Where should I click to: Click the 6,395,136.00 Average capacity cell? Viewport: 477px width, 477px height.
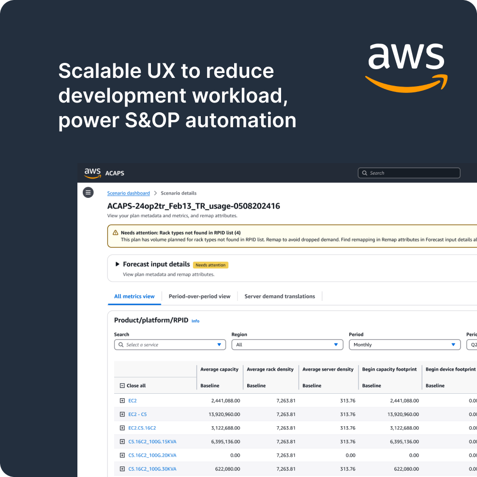point(225,441)
